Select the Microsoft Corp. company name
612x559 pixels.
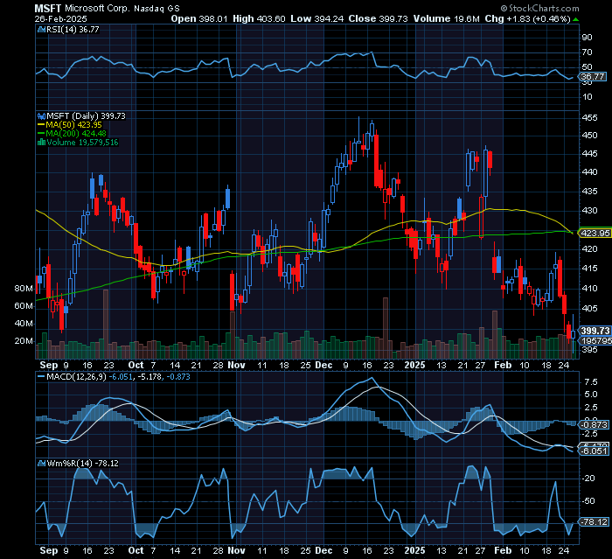[x=96, y=7]
